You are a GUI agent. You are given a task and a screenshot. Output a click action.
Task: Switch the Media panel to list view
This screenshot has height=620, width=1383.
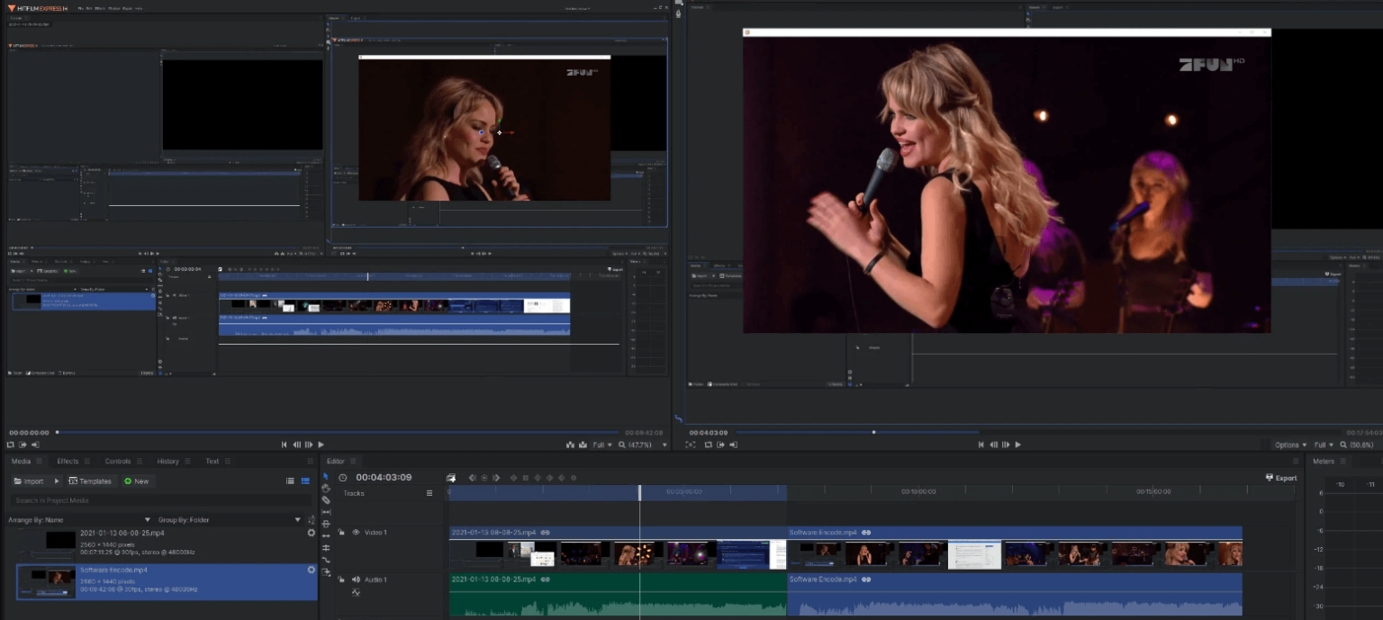pyautogui.click(x=290, y=481)
